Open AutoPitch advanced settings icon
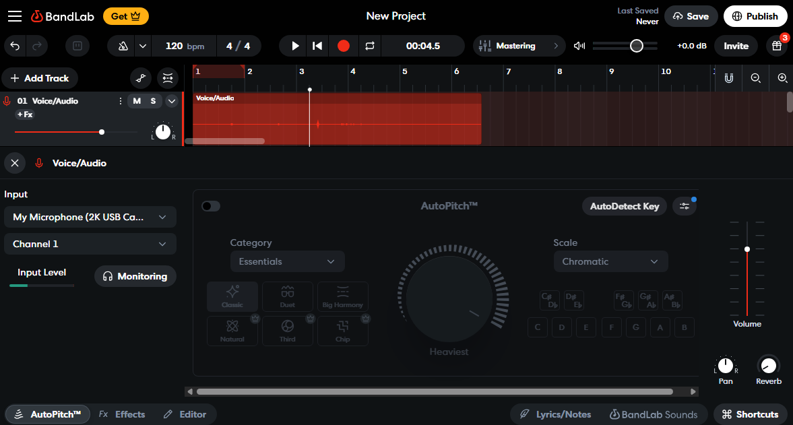Viewport: 793px width, 425px height. [x=685, y=206]
